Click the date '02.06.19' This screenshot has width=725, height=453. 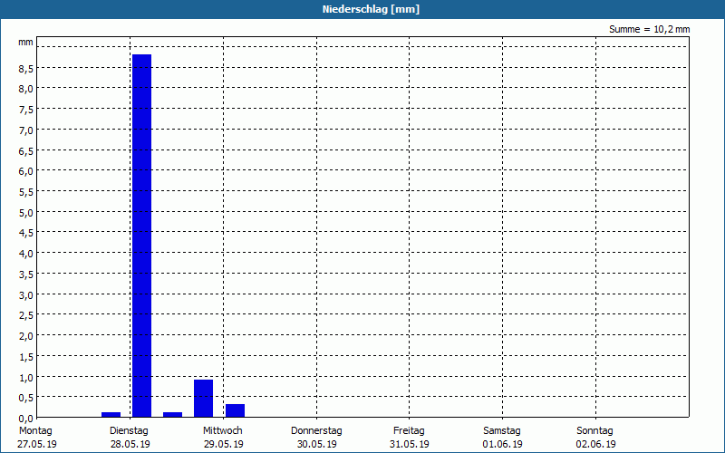(x=595, y=444)
